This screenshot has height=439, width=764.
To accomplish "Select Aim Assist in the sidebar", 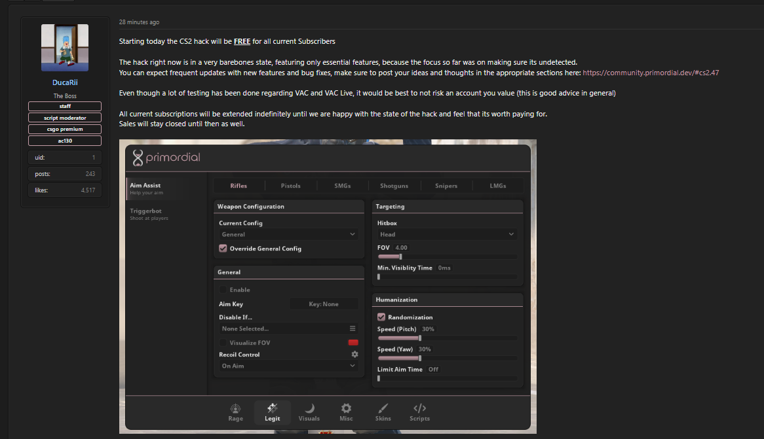I will click(166, 188).
